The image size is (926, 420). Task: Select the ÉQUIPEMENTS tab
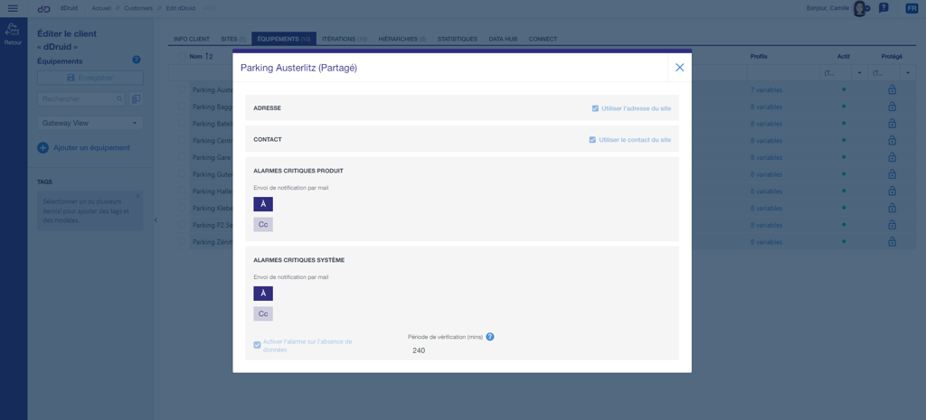(284, 39)
